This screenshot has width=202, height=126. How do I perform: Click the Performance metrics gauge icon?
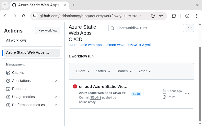pos(8,105)
